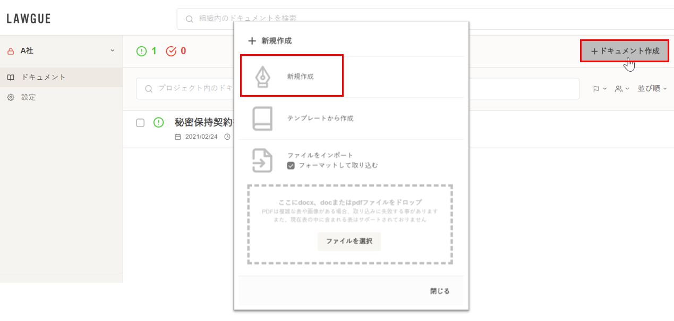Open the flag filter dropdown
The width and height of the screenshot is (674, 321).
click(x=600, y=89)
